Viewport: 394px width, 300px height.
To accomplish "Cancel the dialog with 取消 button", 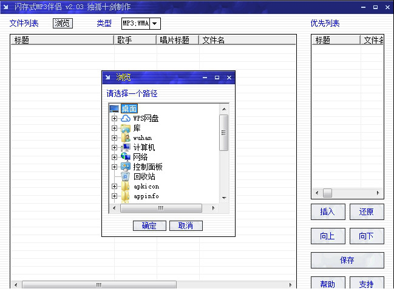I will (186, 225).
